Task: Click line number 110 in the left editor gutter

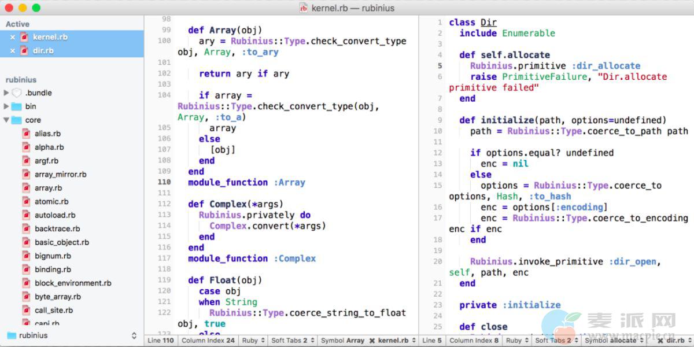Action: pos(164,182)
